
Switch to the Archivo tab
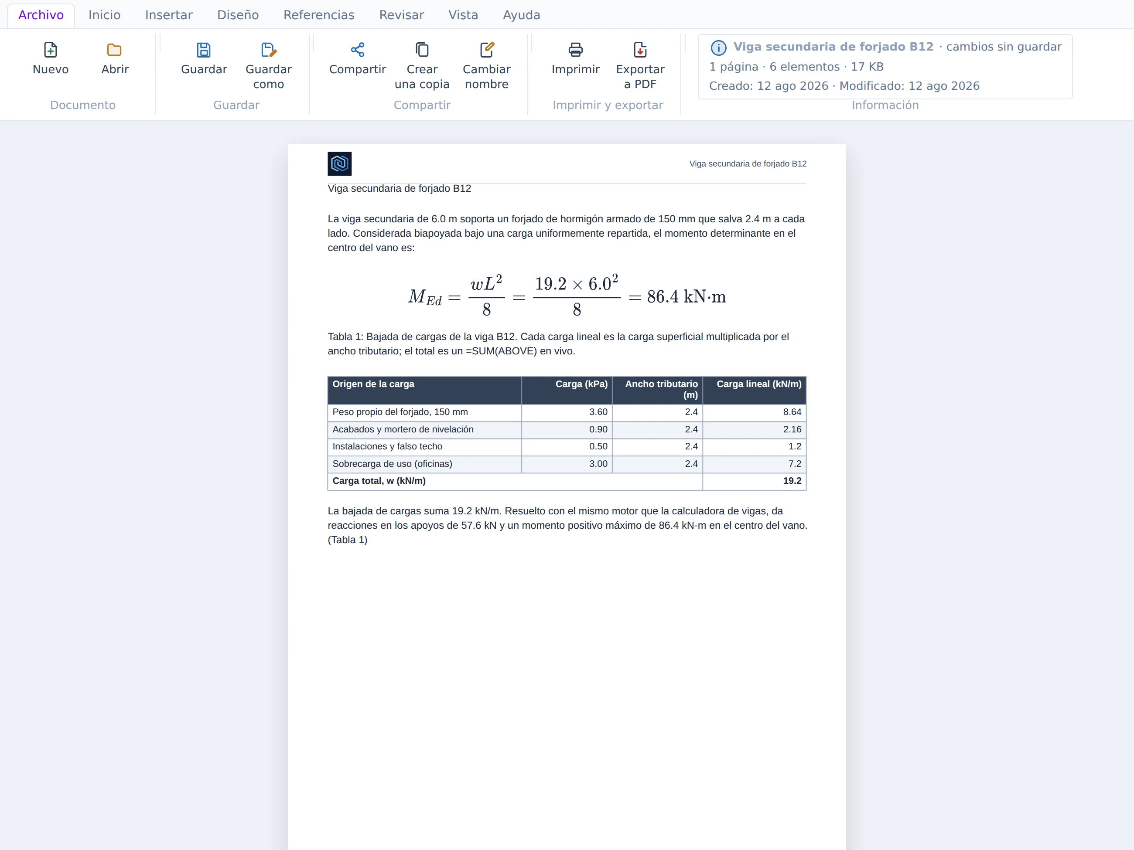click(41, 15)
